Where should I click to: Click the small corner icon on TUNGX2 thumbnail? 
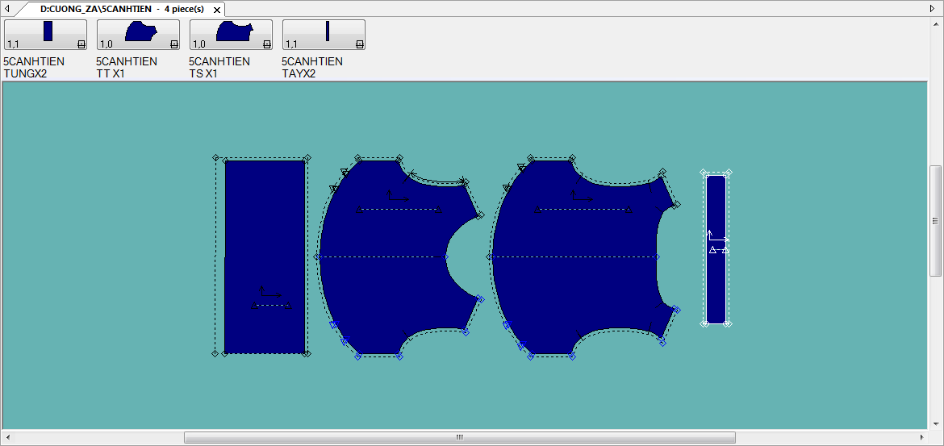pyautogui.click(x=81, y=44)
